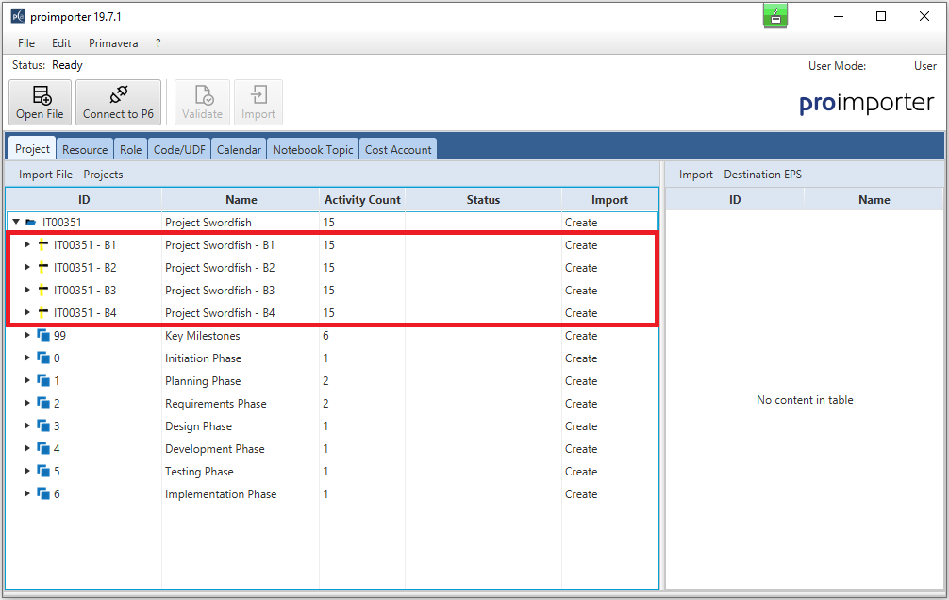Switch to the Role tab

pos(131,150)
